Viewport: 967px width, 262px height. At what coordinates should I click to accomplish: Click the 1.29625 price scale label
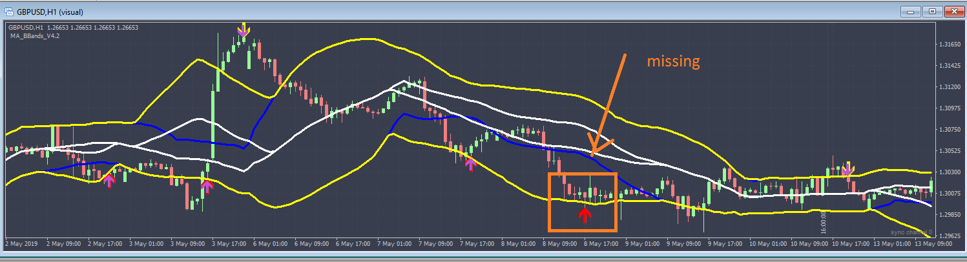point(948,236)
